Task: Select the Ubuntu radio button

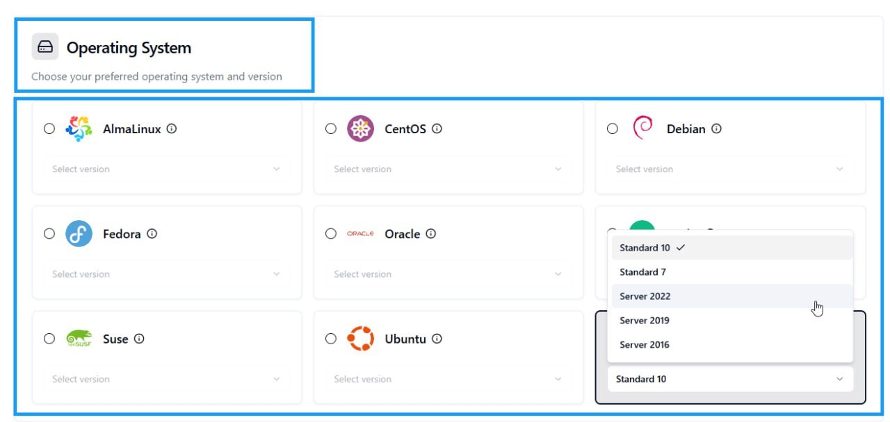Action: pyautogui.click(x=331, y=339)
